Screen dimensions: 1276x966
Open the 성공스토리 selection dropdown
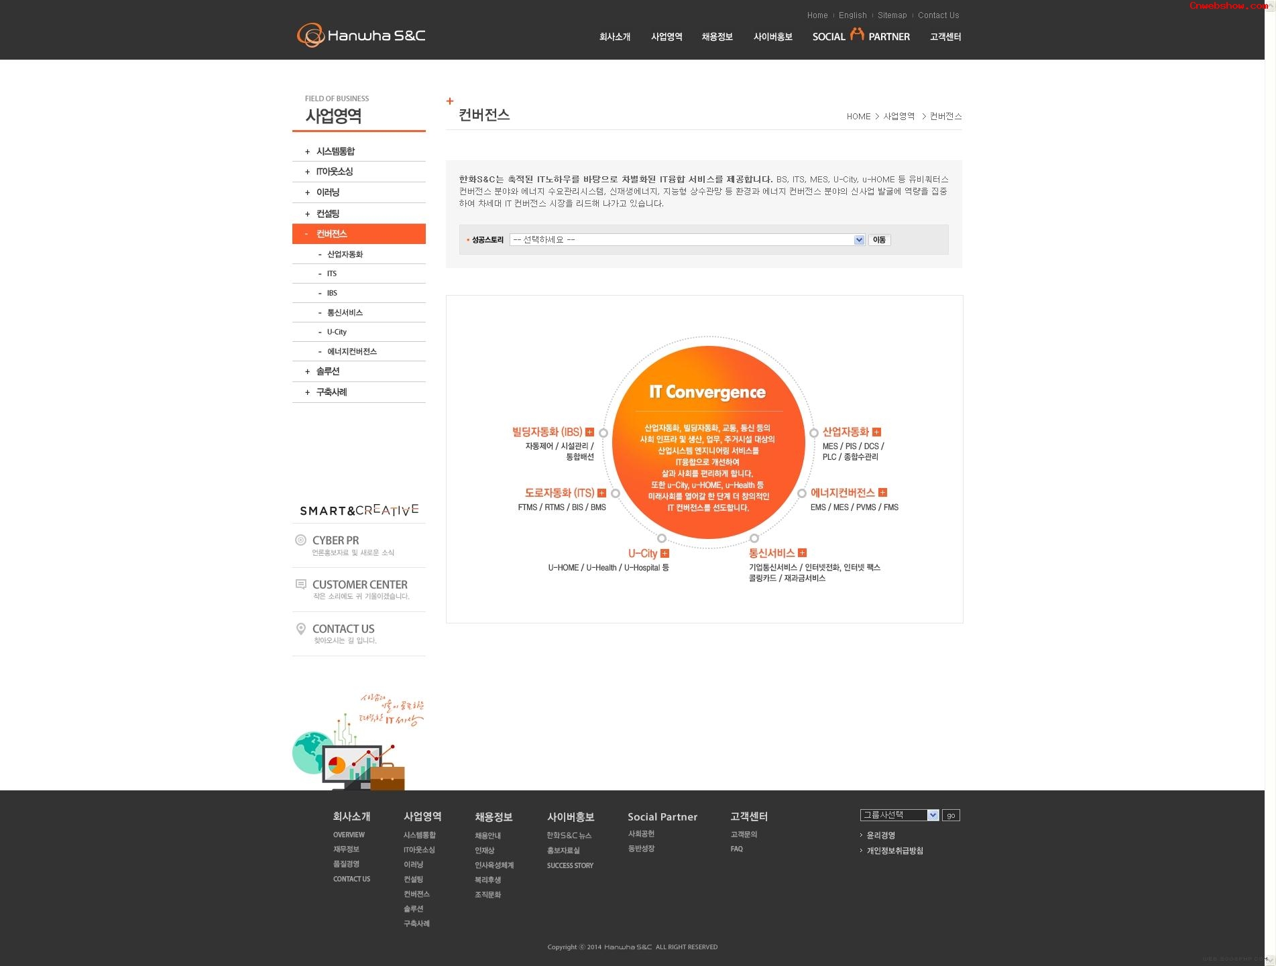click(x=687, y=240)
